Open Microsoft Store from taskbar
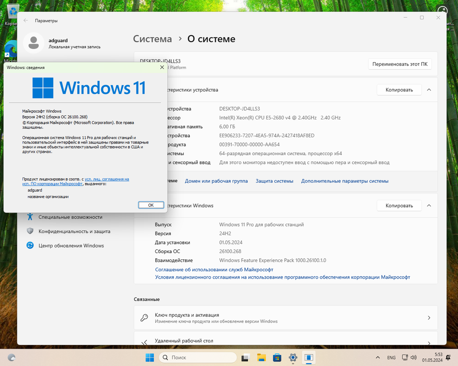The width and height of the screenshot is (458, 366). pyautogui.click(x=277, y=357)
